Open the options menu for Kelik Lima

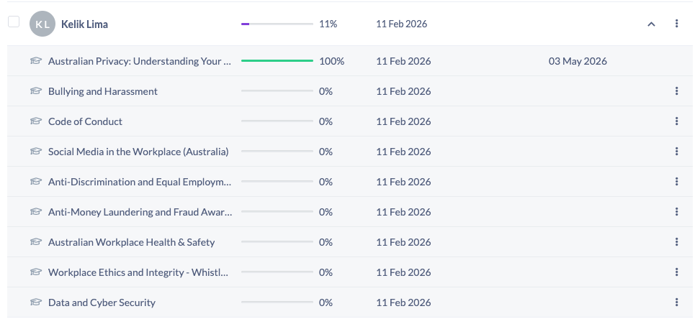[676, 24]
